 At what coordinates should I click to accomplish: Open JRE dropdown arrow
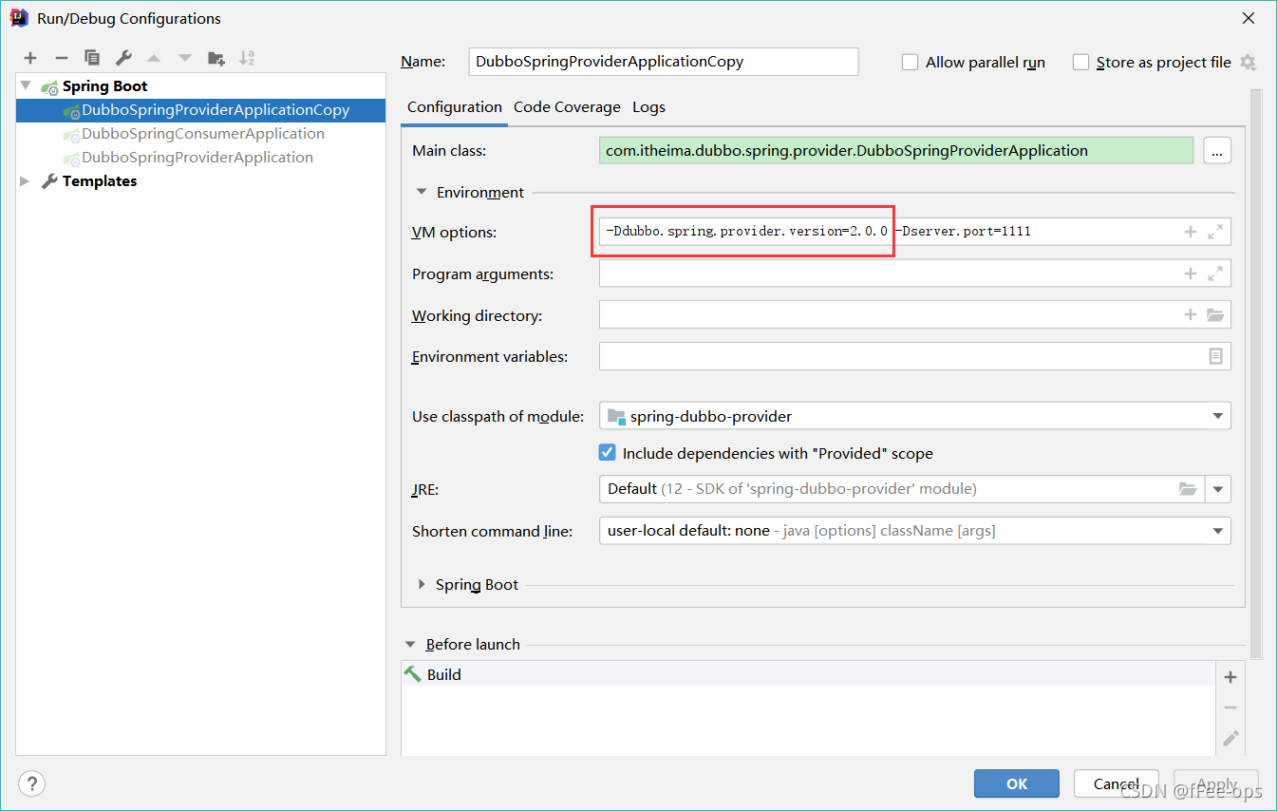[x=1218, y=489]
